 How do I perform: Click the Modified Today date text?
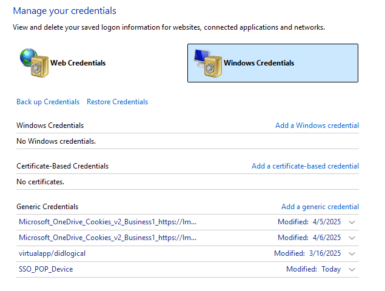[331, 269]
